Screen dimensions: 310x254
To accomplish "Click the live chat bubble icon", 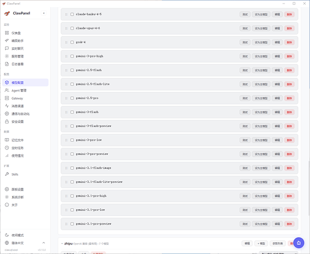I will (7, 48).
